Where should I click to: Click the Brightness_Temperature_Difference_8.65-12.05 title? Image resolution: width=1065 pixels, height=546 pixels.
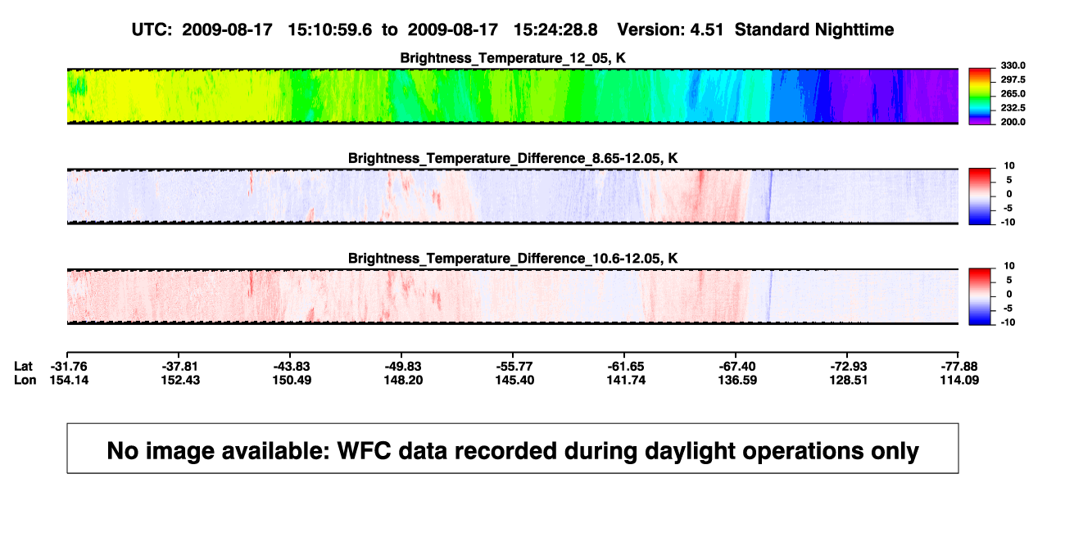[512, 158]
